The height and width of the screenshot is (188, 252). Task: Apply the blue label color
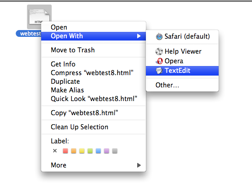98,151
